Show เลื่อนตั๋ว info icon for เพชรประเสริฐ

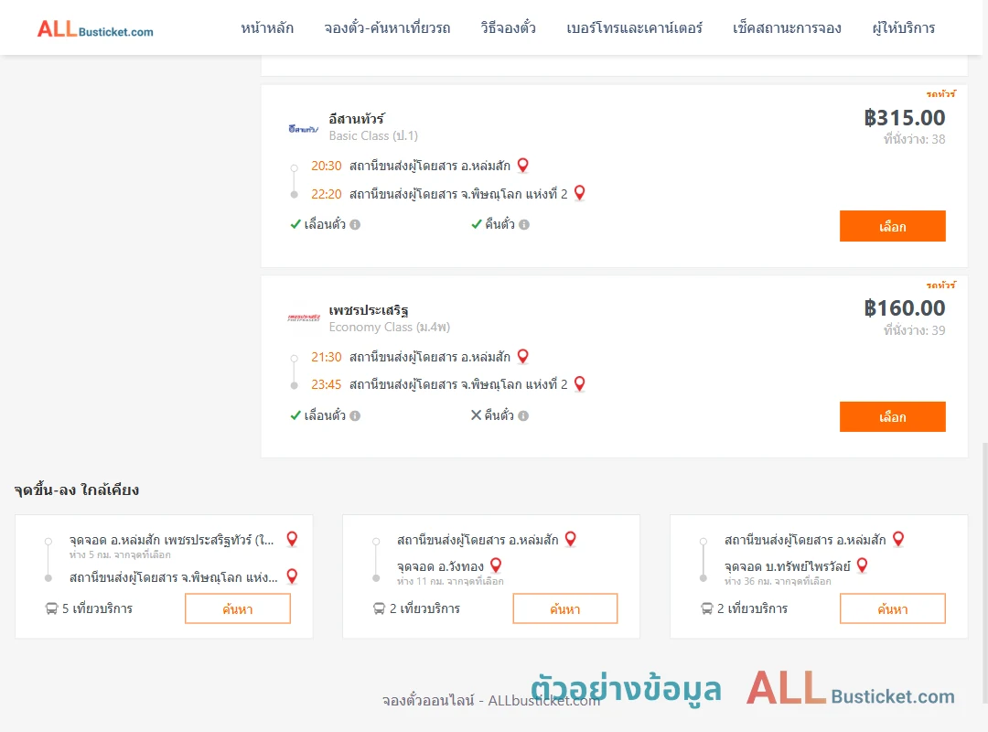355,415
